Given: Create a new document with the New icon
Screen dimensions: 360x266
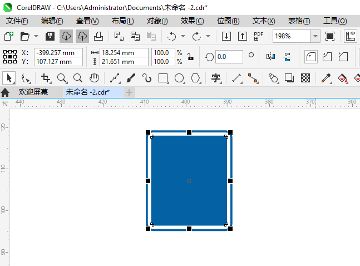Looking at the screenshot, I should click(9, 36).
